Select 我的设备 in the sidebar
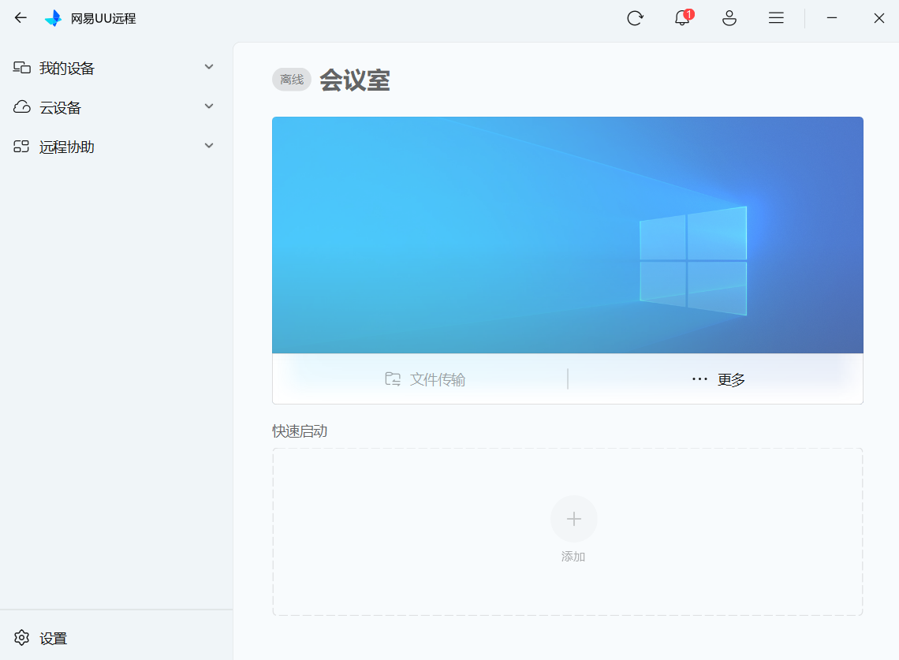 click(x=67, y=69)
